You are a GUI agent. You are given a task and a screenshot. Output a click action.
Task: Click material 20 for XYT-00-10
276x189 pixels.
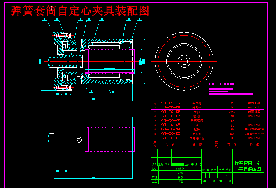coord(232,103)
